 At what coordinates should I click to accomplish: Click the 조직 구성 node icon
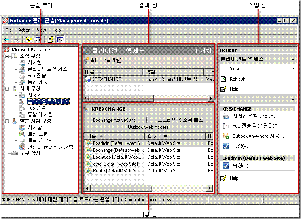[x=15, y=56]
